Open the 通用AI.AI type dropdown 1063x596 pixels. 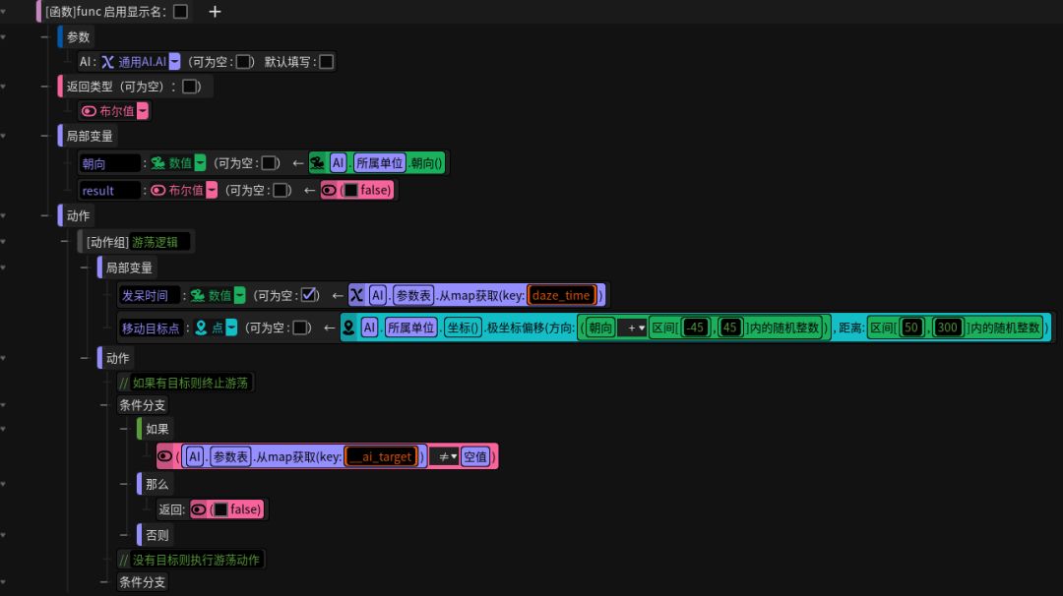coord(175,62)
